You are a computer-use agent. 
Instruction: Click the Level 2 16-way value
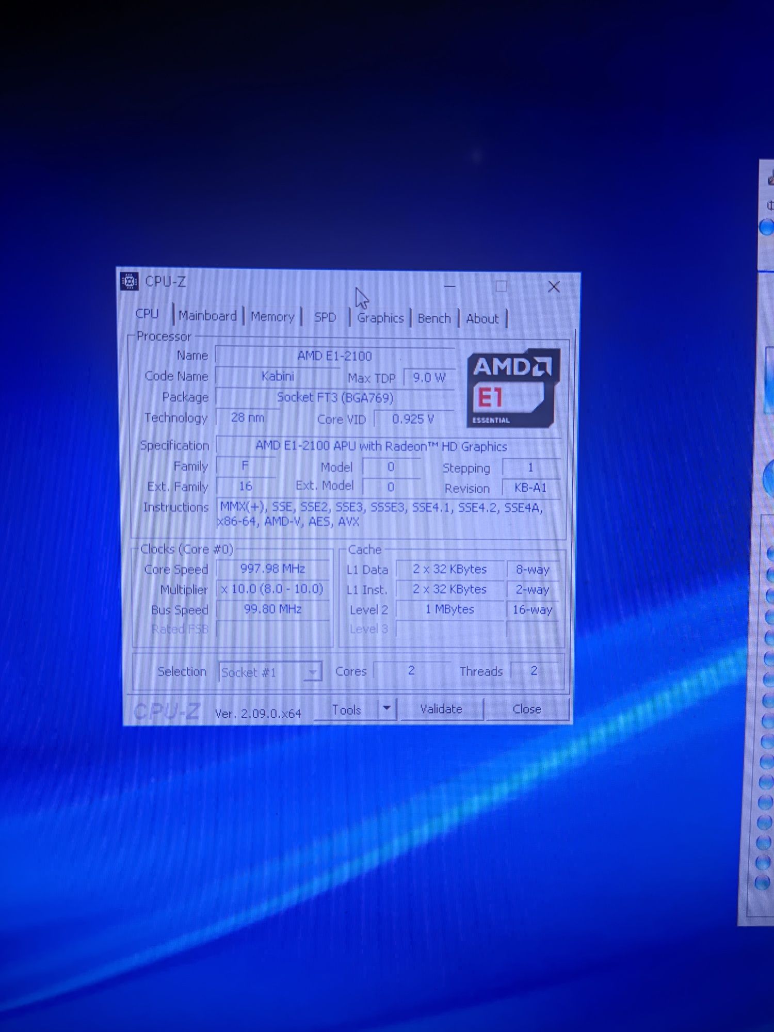tap(533, 609)
